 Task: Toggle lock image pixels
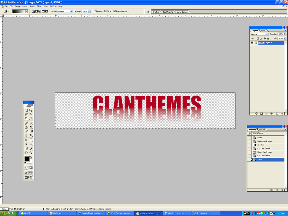261,39
